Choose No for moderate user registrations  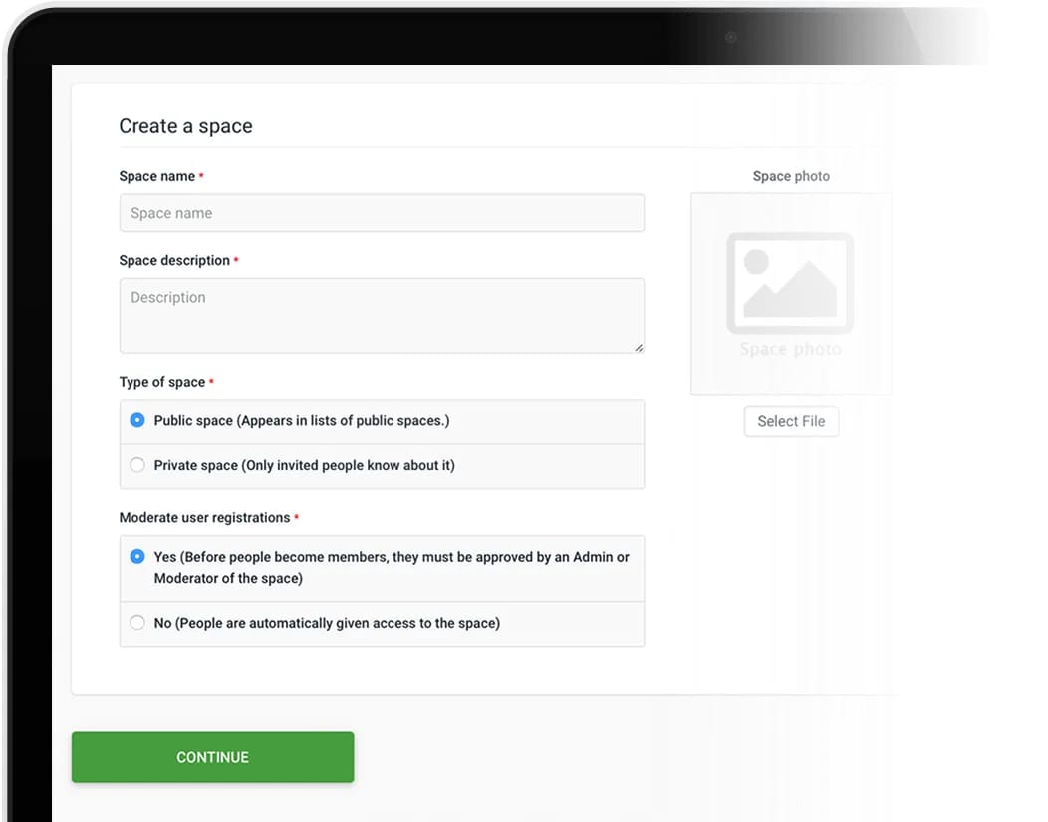point(137,622)
